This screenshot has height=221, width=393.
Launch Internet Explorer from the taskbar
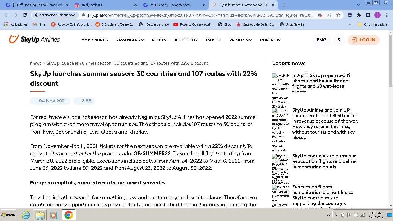pos(26,215)
